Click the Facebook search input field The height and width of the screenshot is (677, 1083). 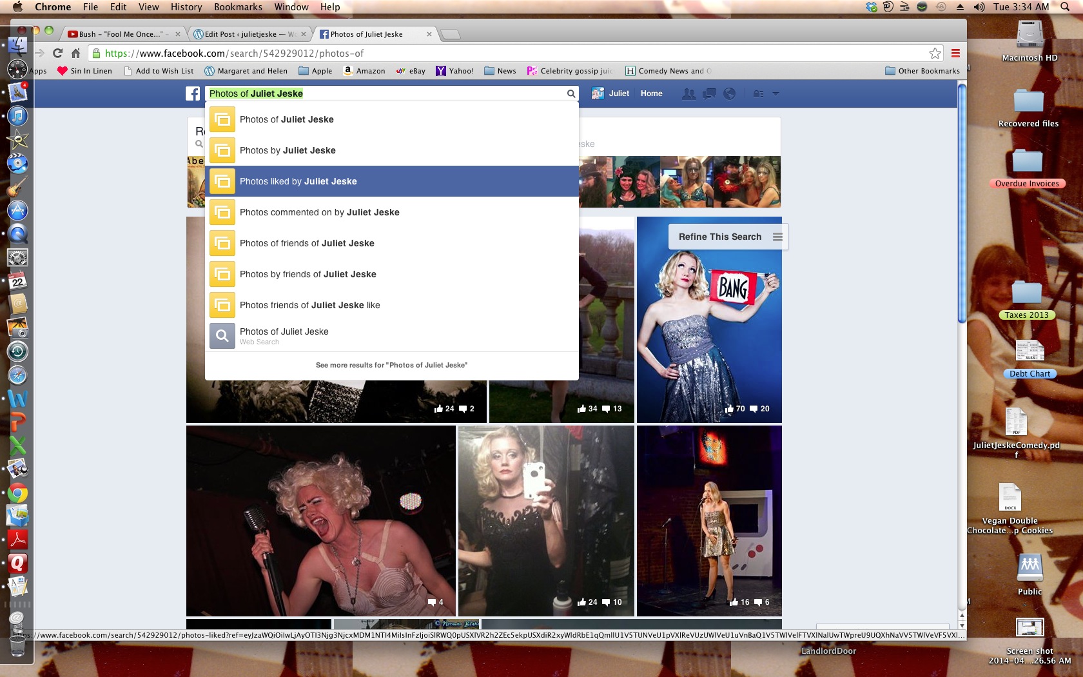point(385,93)
